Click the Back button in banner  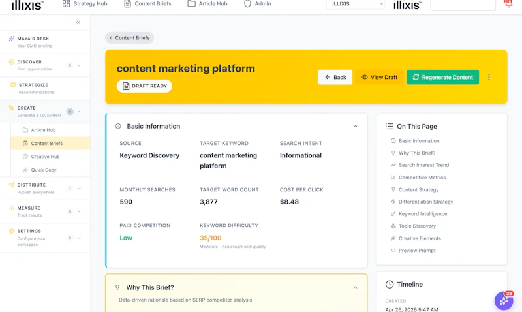click(x=335, y=77)
